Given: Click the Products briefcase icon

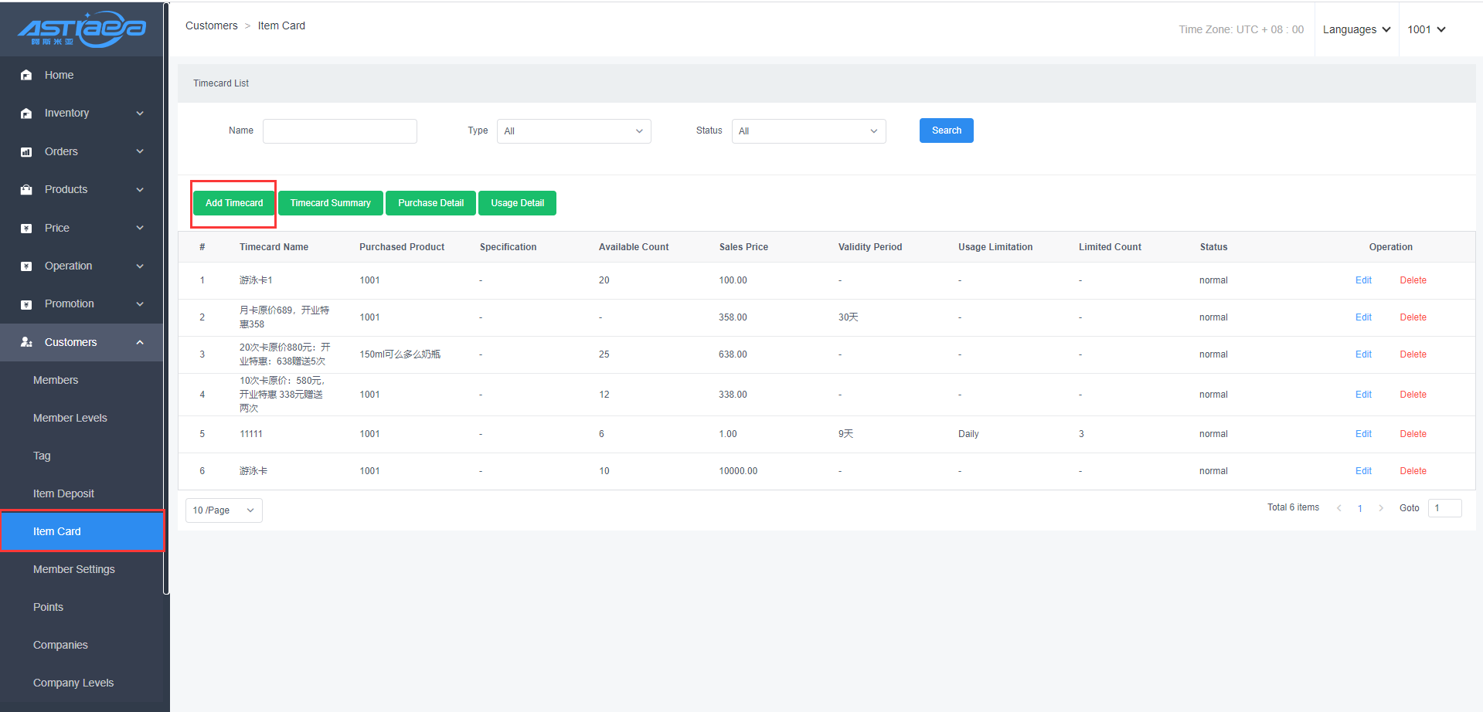Looking at the screenshot, I should (26, 190).
